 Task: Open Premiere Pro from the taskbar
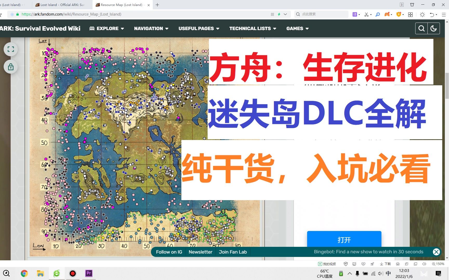[x=89, y=273]
